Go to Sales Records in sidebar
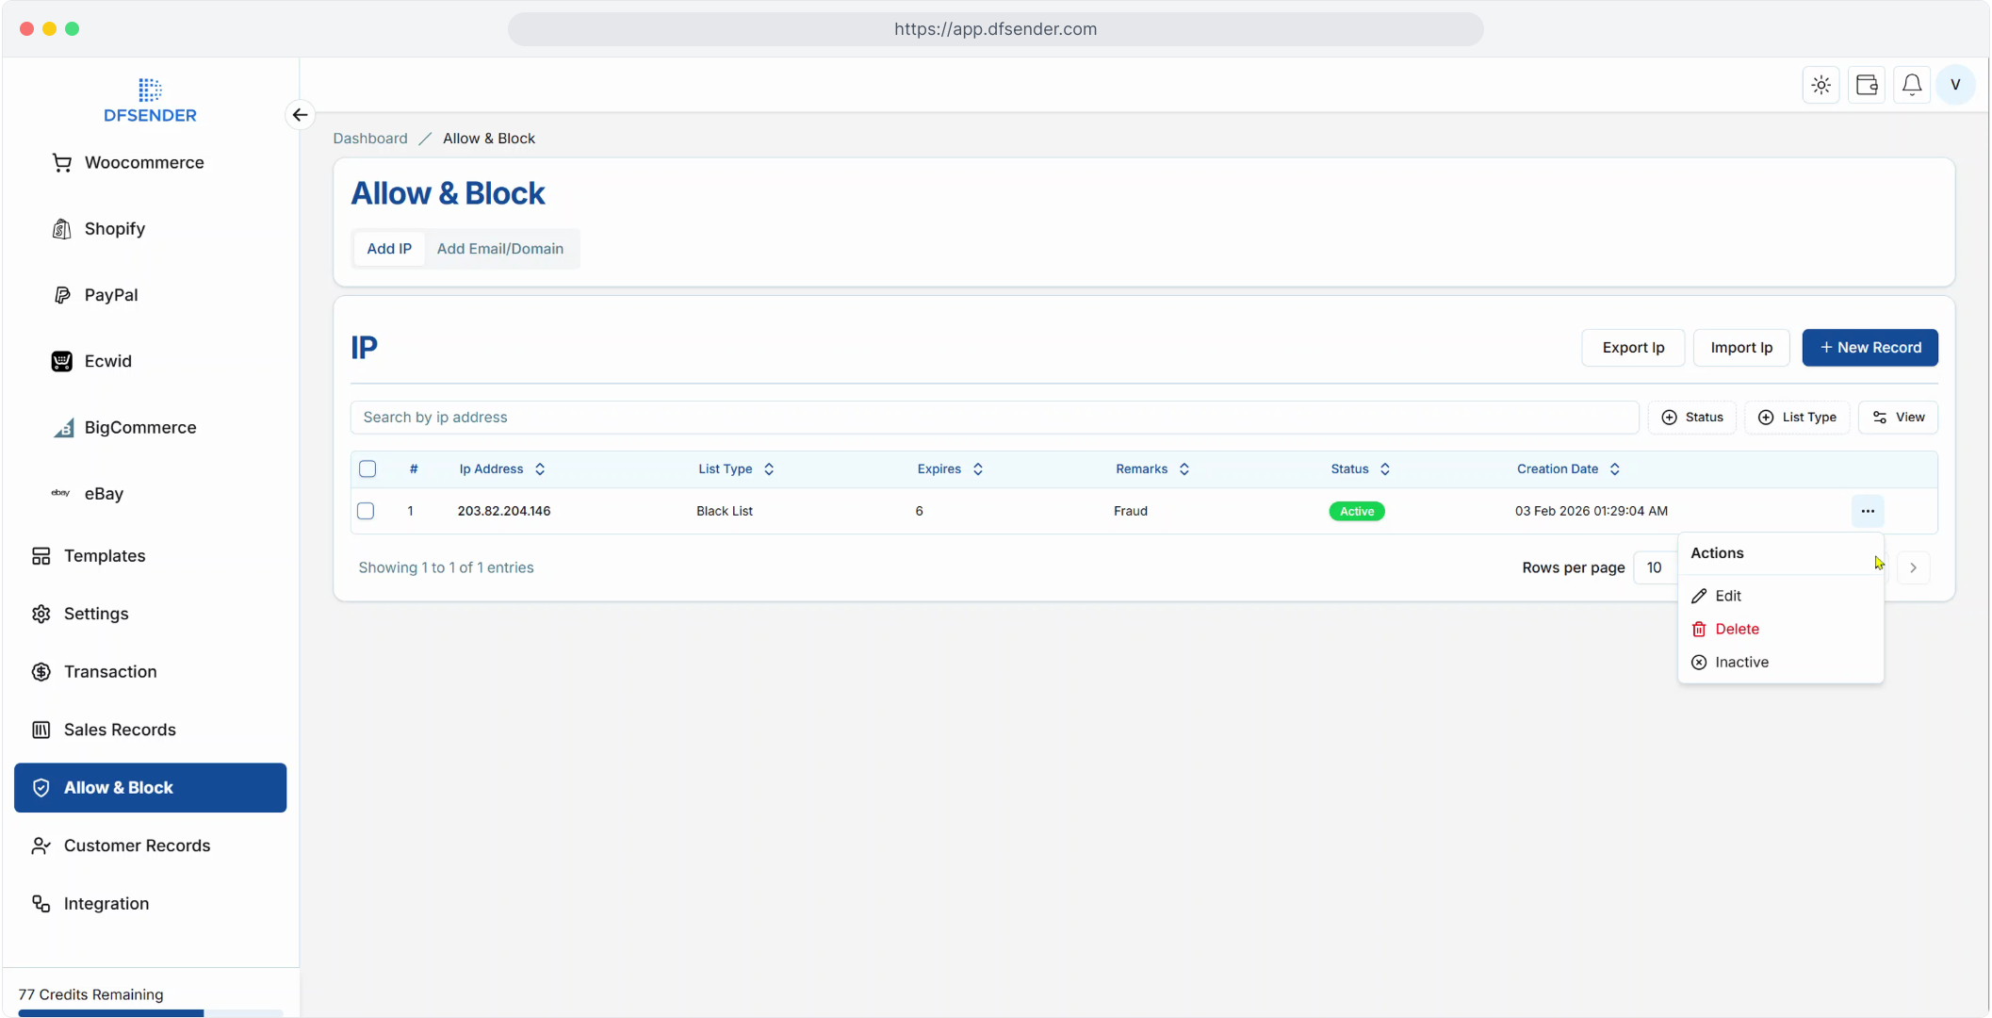The height and width of the screenshot is (1018, 1992). pos(120,730)
